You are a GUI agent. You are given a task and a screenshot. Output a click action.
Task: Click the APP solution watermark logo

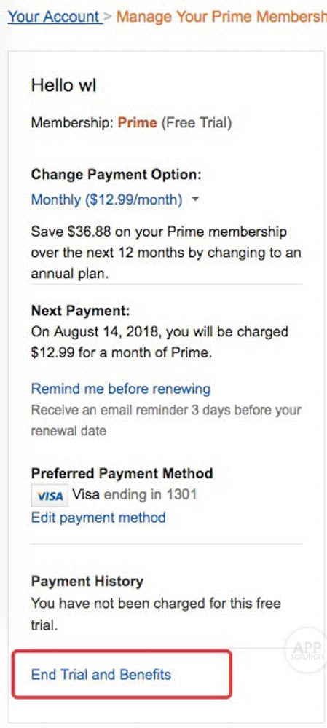pyautogui.click(x=307, y=650)
